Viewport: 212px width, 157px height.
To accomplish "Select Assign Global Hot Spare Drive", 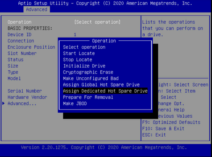I will coord(101,85).
